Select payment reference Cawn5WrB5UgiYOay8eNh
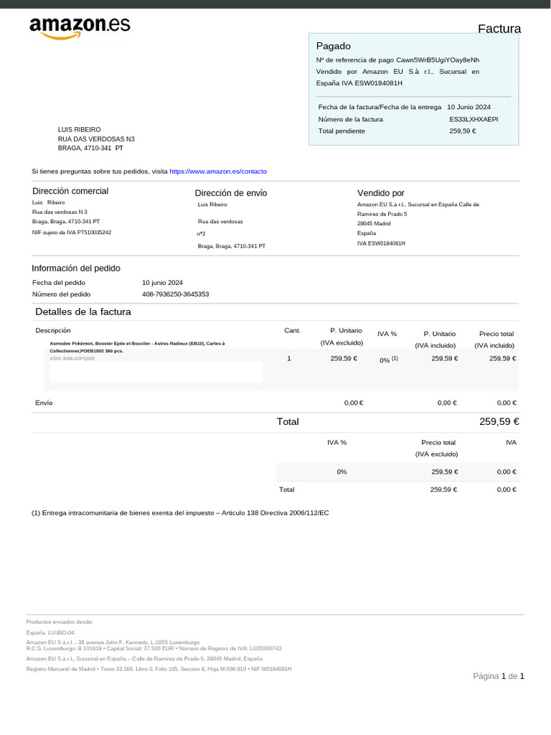 coord(438,60)
